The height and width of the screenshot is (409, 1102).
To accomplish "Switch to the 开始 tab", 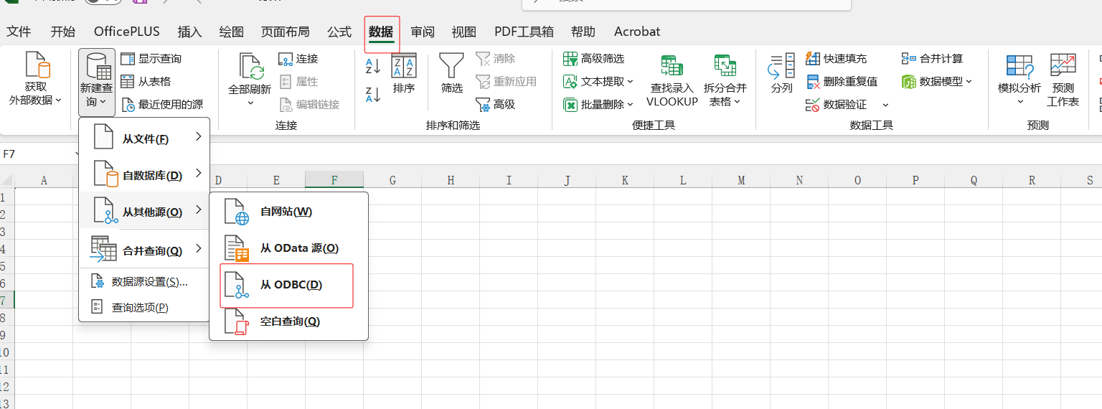I will click(63, 32).
